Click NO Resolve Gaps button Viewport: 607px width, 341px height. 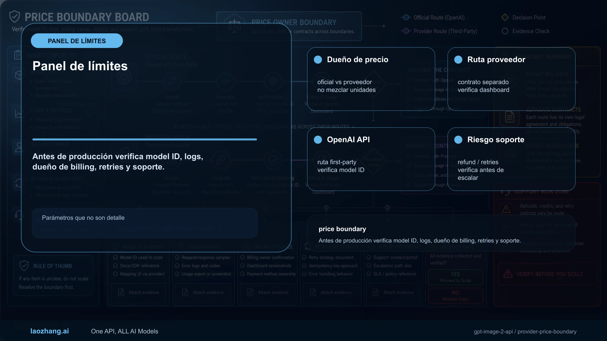(456, 296)
